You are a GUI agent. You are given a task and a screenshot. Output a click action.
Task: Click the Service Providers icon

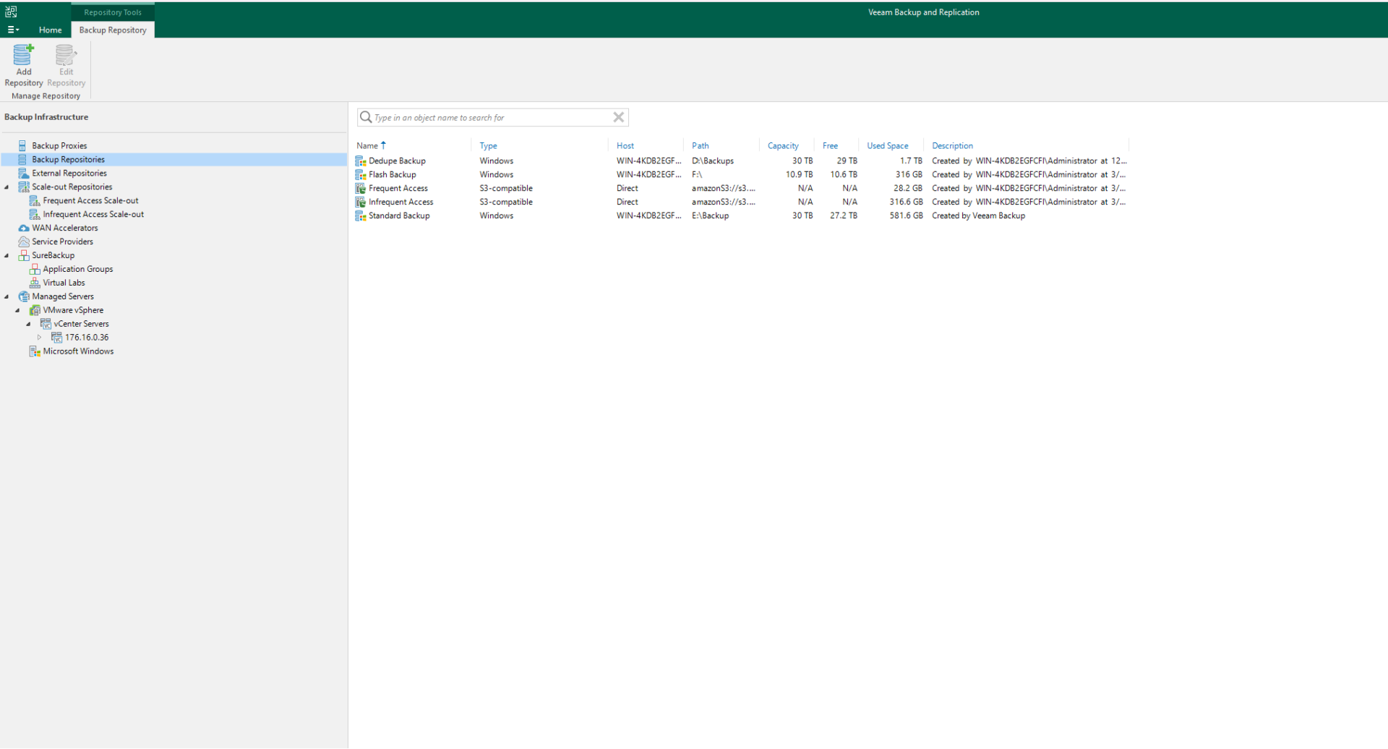pyautogui.click(x=23, y=241)
